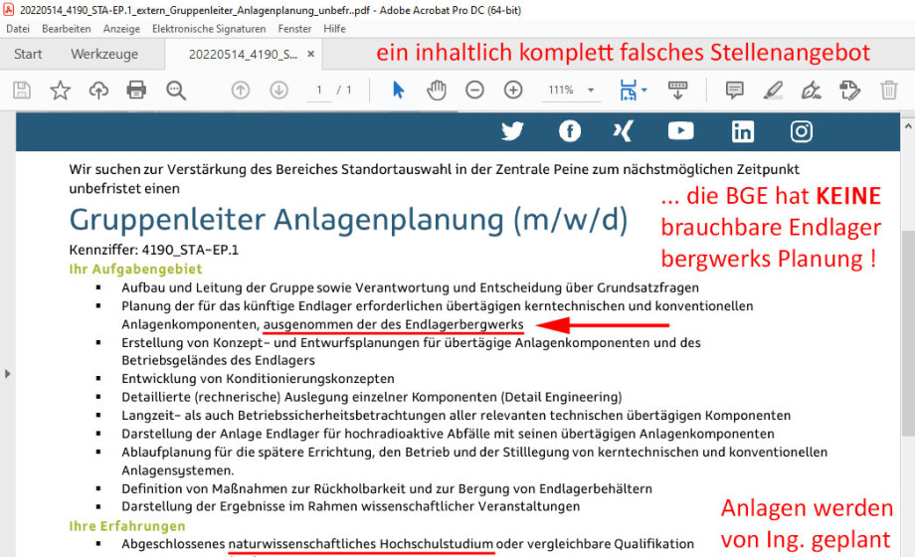The width and height of the screenshot is (915, 557).
Task: Expand the left navigation pane arrow
Action: (x=8, y=374)
